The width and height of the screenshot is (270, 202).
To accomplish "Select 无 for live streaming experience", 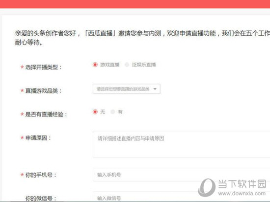I will (95, 112).
